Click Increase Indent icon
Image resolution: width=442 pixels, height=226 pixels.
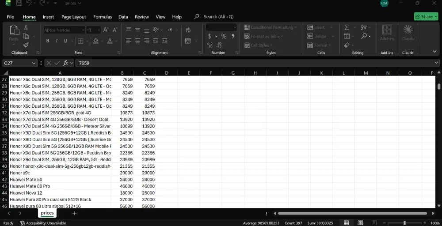pyautogui.click(x=164, y=41)
